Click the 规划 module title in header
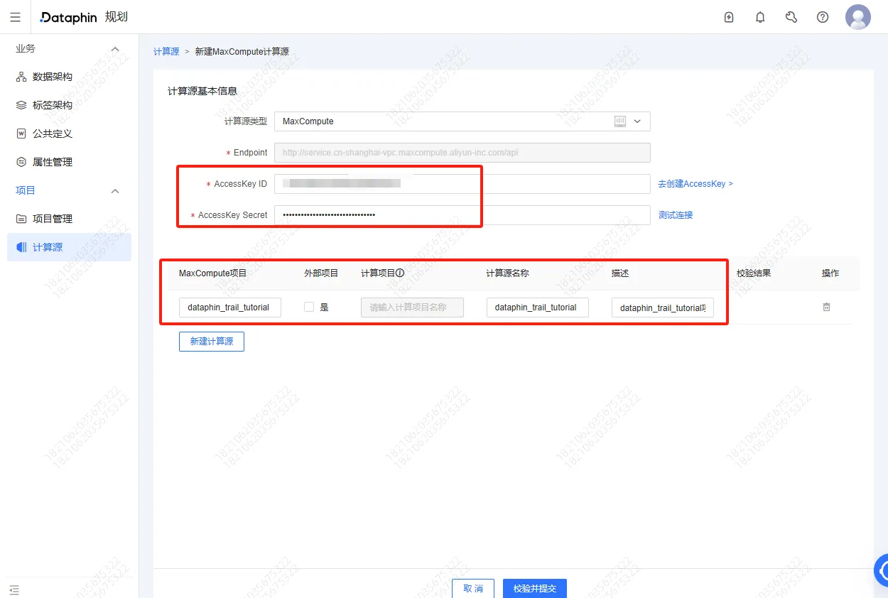Viewport: 888px width, 598px height. tap(117, 17)
